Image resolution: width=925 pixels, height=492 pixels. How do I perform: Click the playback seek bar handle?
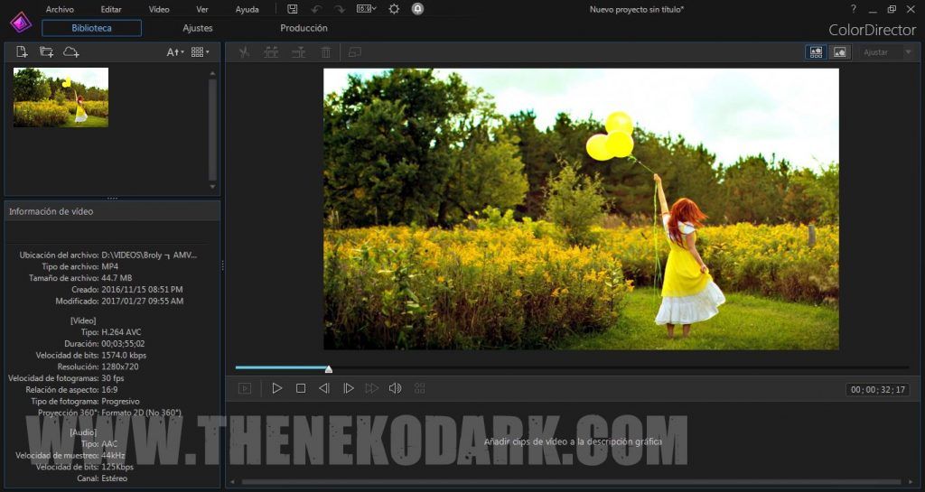[x=329, y=368]
